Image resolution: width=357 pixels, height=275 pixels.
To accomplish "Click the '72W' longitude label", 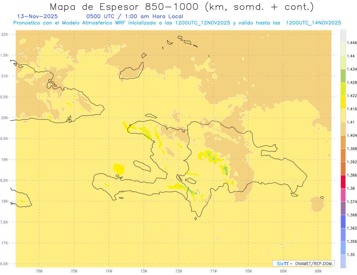I will tap(178, 271).
